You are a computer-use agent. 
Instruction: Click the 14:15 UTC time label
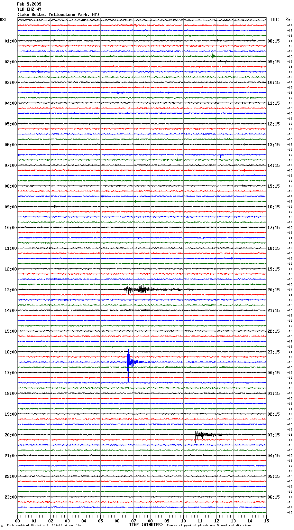tap(274, 165)
